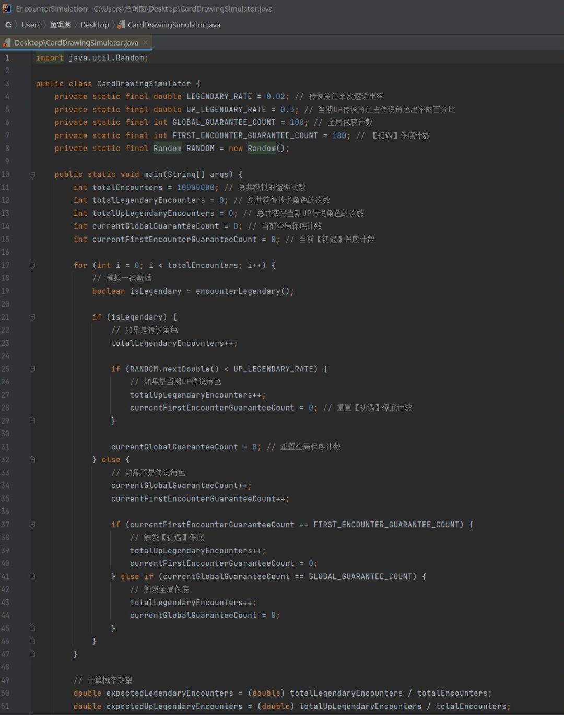Click the value 180 on line 7
Screen dimensions: 564x715
339,135
